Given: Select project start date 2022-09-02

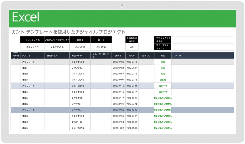Looking at the screenshot, I should [80, 47].
